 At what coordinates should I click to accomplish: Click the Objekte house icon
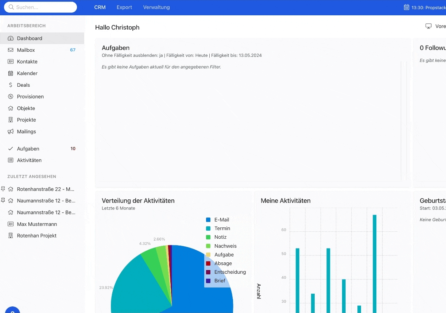pos(11,108)
